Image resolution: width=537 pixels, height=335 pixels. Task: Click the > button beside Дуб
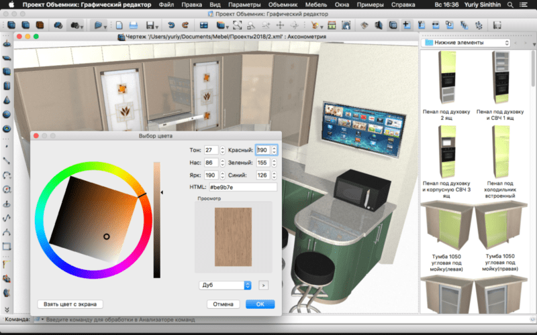(x=263, y=285)
